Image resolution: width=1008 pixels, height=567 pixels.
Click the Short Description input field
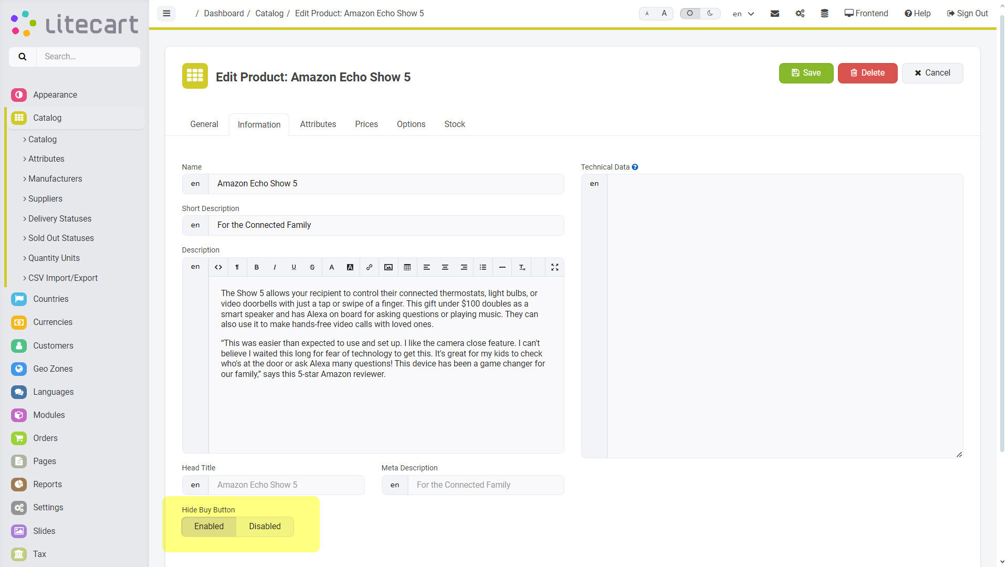(386, 225)
